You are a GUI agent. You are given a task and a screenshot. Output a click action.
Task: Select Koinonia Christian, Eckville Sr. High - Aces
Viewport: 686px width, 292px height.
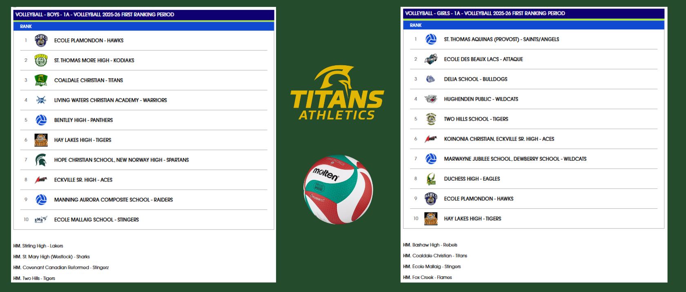coord(499,139)
